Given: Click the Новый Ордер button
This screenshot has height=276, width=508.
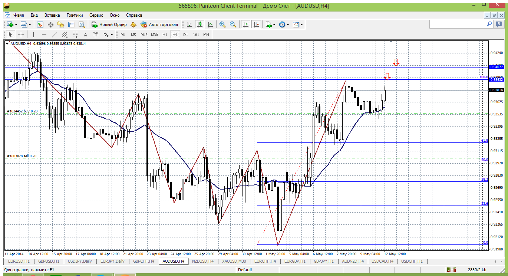Looking at the screenshot, I should point(109,24).
